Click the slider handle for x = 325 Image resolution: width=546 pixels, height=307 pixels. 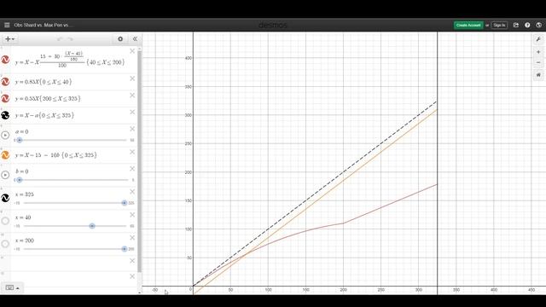[x=125, y=203]
